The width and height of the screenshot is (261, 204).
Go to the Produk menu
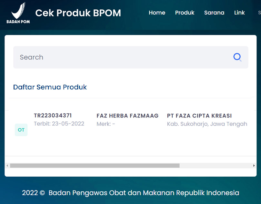click(x=185, y=13)
